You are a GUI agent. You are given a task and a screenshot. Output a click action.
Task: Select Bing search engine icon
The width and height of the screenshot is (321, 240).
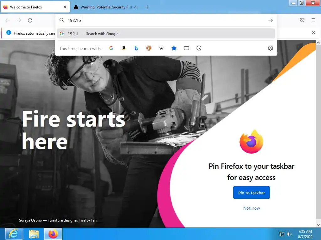(x=136, y=48)
